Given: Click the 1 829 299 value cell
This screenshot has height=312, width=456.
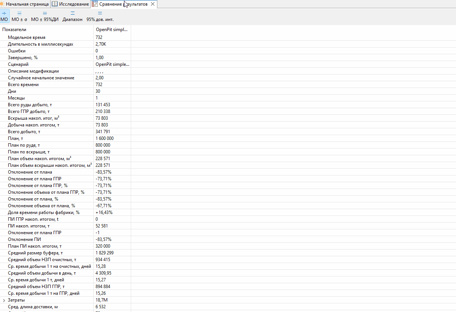Looking at the screenshot, I should (112, 253).
